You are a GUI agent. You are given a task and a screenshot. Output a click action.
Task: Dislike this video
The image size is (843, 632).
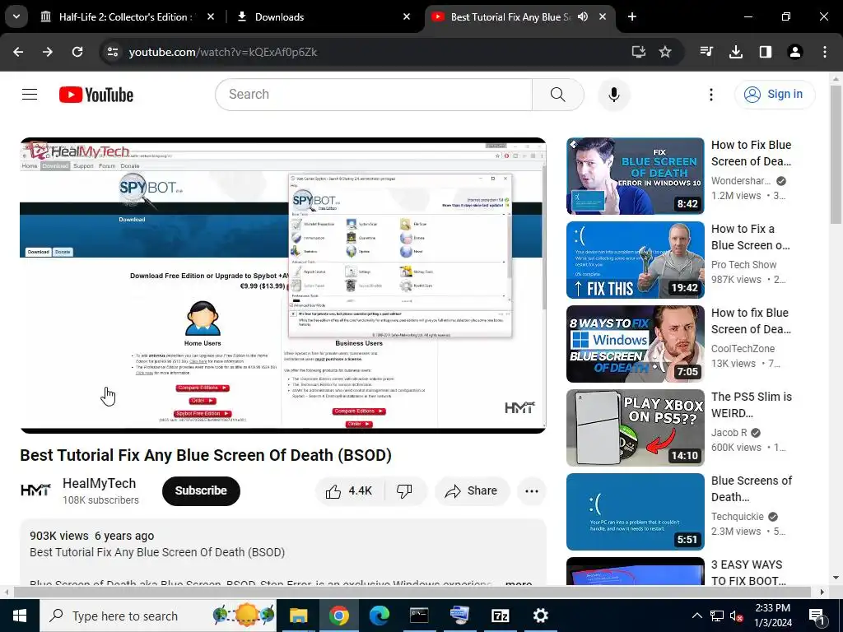[x=404, y=490]
